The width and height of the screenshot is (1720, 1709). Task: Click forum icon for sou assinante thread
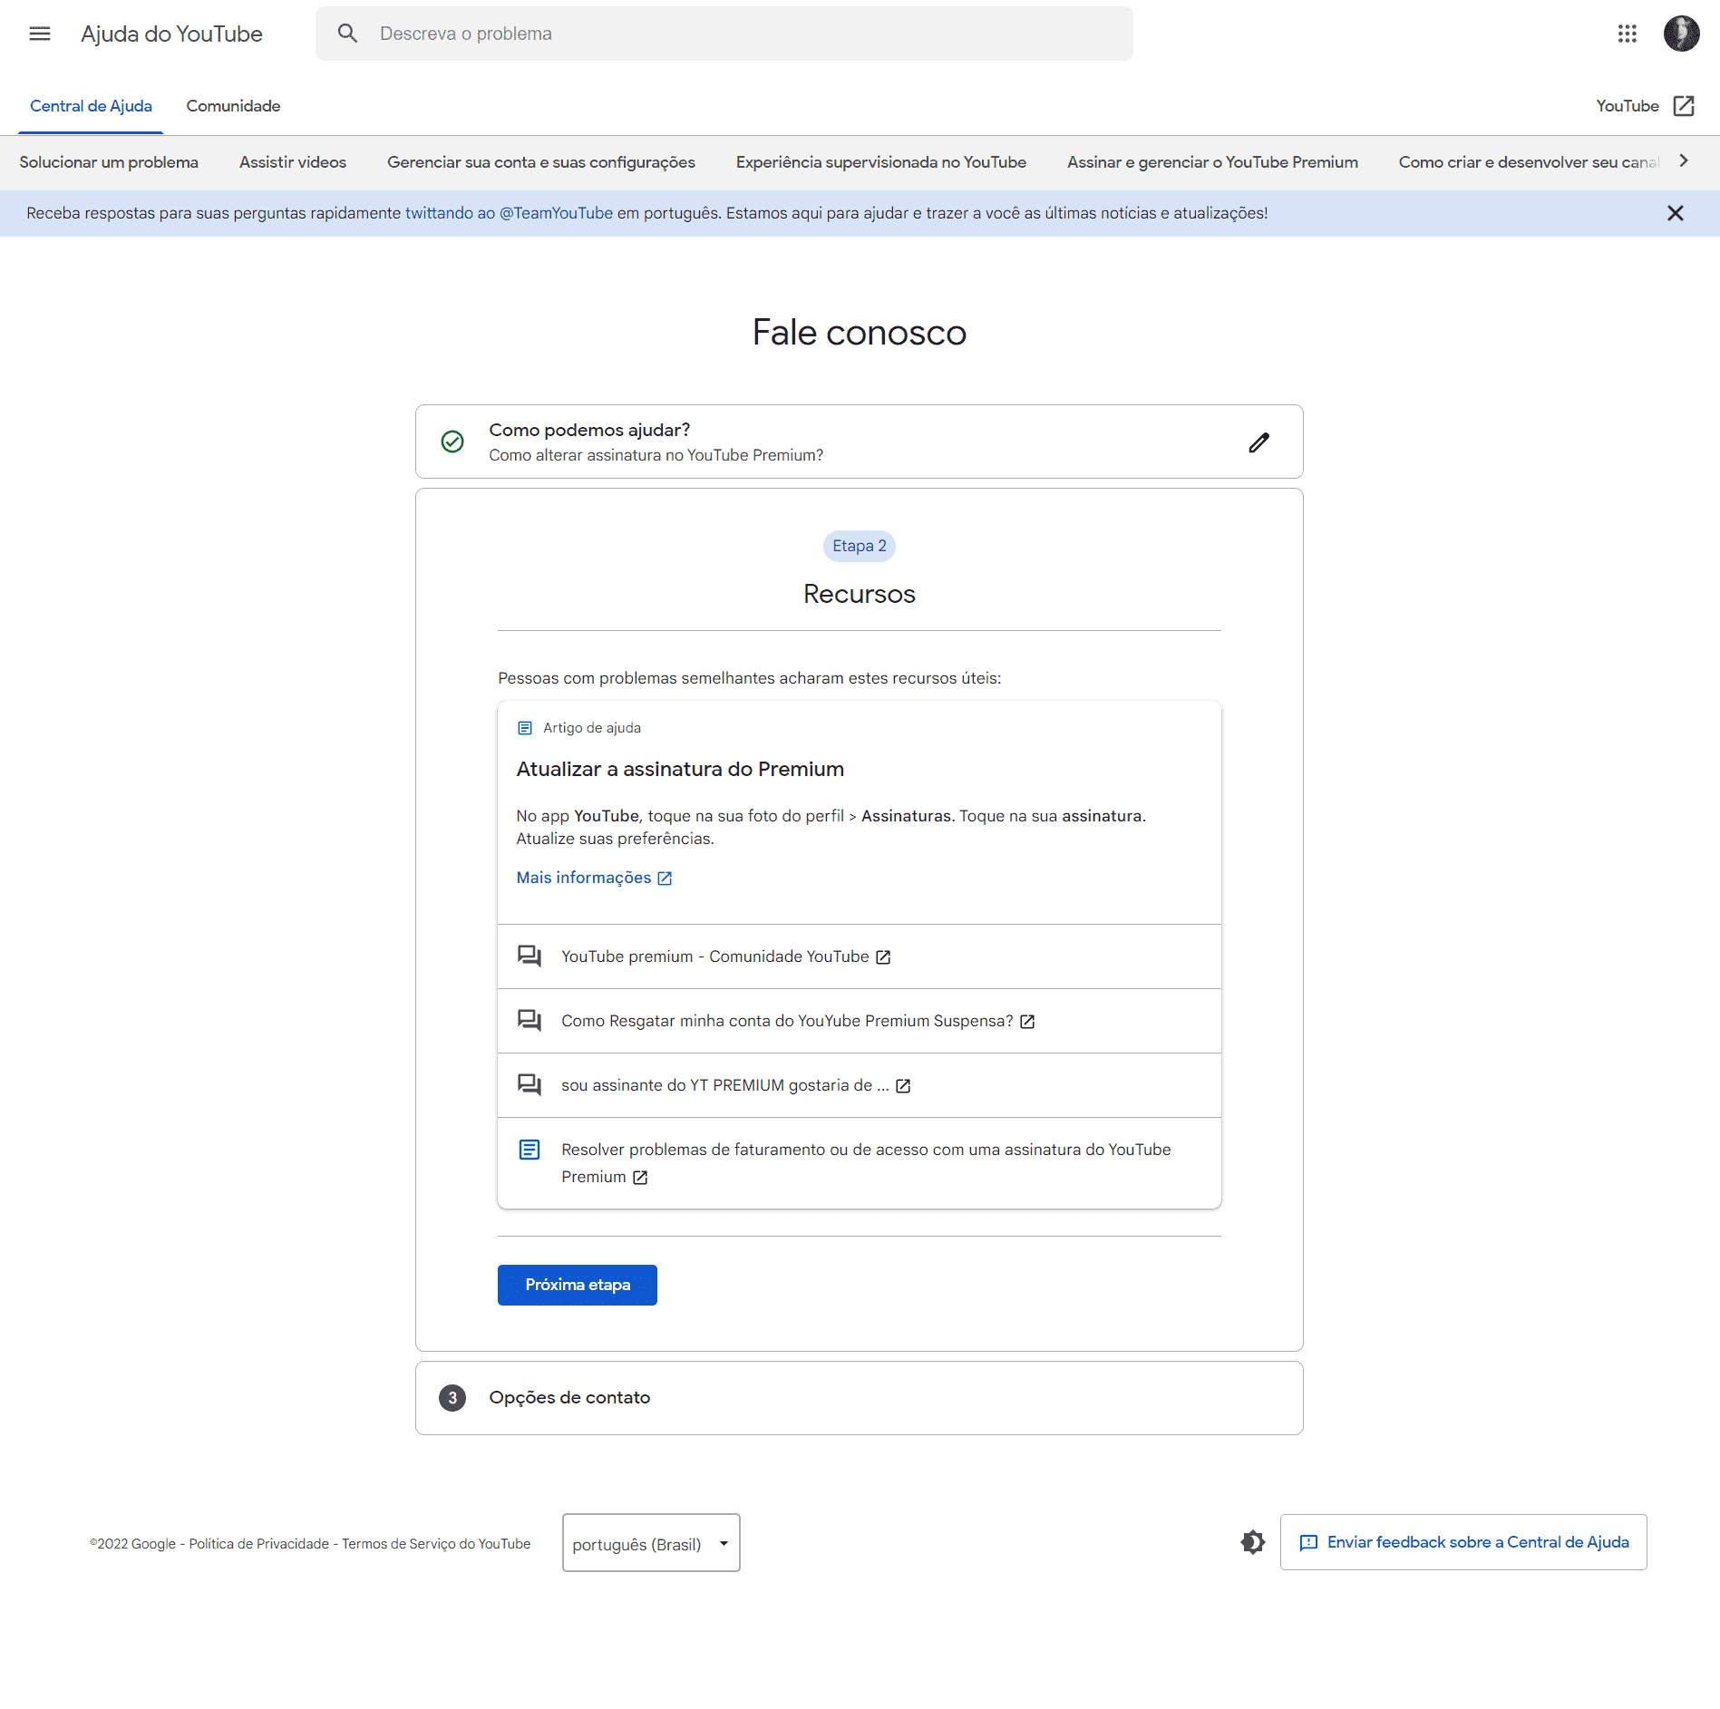pyautogui.click(x=530, y=1084)
